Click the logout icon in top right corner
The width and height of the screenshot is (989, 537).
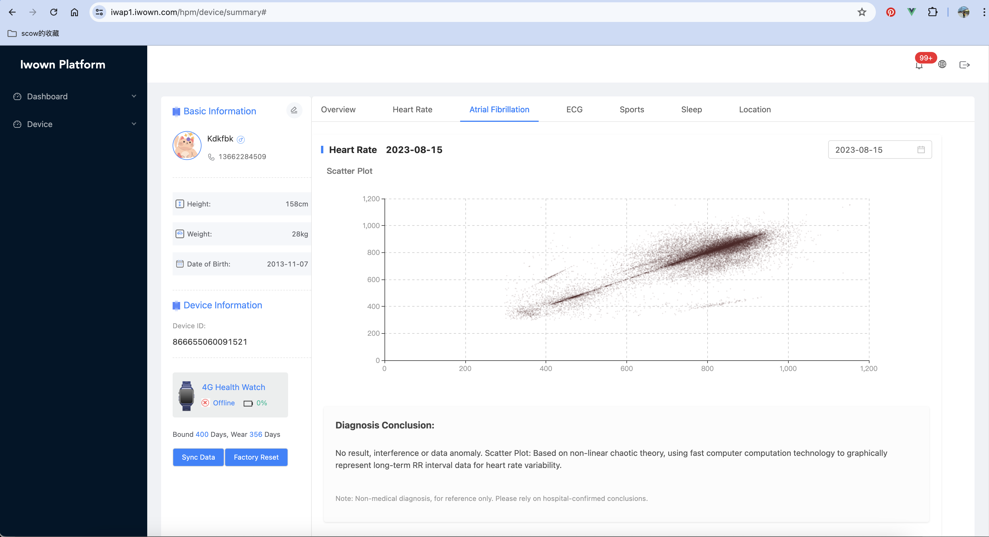point(965,64)
